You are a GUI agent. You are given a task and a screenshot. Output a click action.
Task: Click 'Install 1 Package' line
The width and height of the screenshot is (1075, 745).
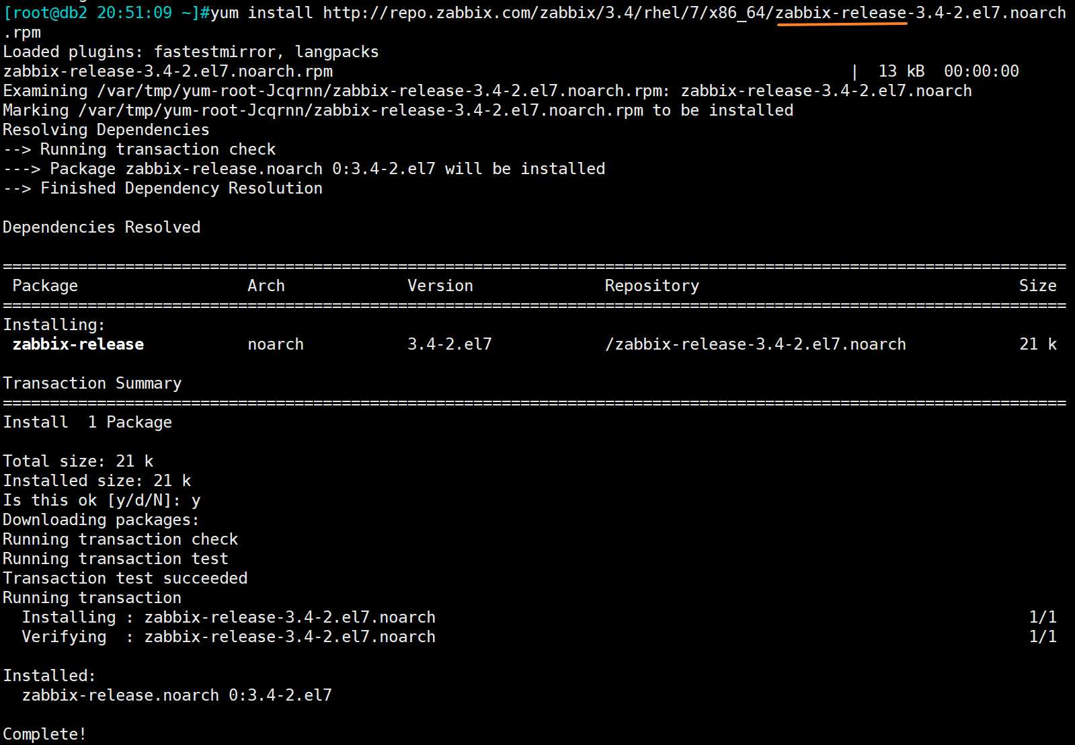click(x=87, y=422)
